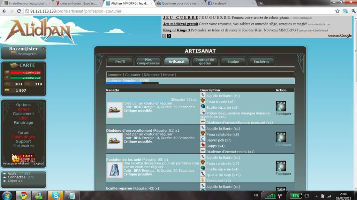This screenshot has height=200, width=357.
Task: Switch to the Profil tab
Action: click(120, 62)
